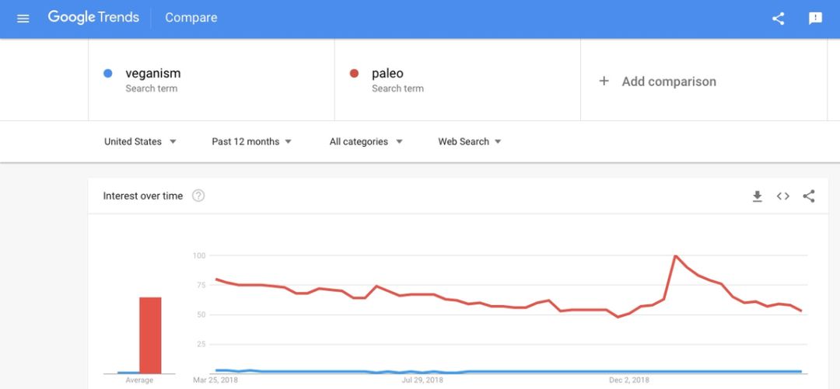Edit the veganism search term
This screenshot has height=389, width=840.
pyautogui.click(x=153, y=74)
